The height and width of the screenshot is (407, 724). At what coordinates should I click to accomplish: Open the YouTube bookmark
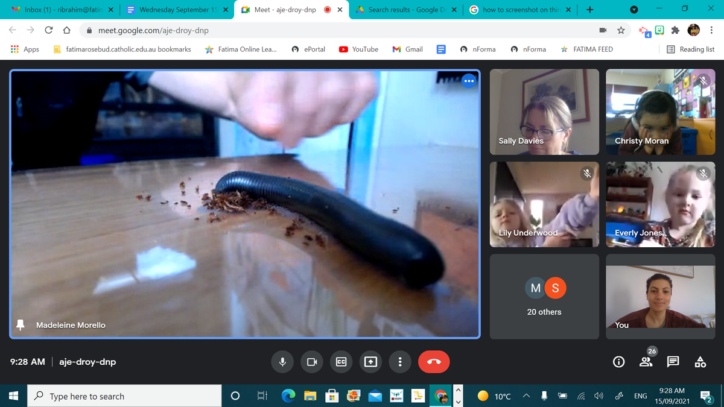tap(359, 49)
